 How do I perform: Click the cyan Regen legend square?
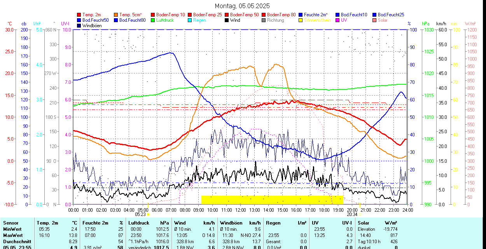point(190,20)
